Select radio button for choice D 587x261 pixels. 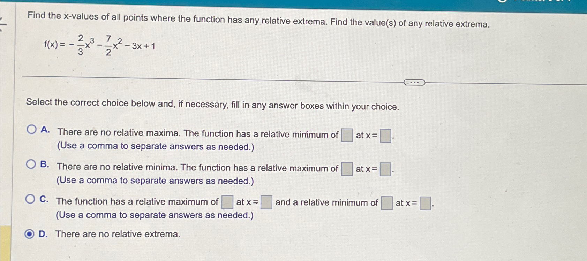32,234
